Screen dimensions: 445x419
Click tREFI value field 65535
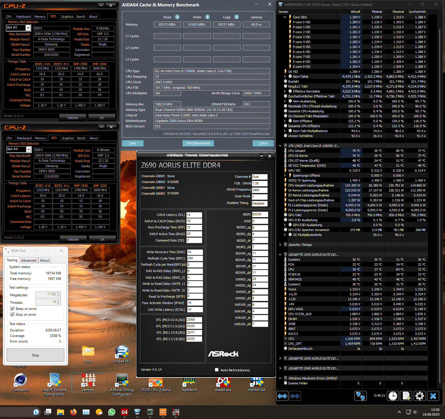tap(260, 214)
